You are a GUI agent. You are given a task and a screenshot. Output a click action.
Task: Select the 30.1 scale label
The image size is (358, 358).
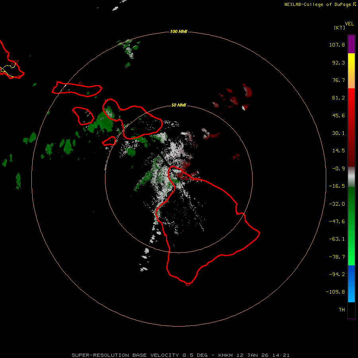tap(339, 133)
